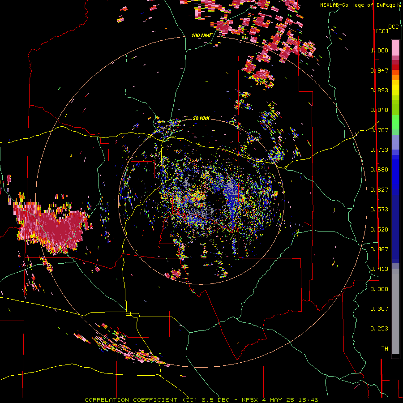
Task: Click the "[CC]" legend header
Action: pos(382,31)
